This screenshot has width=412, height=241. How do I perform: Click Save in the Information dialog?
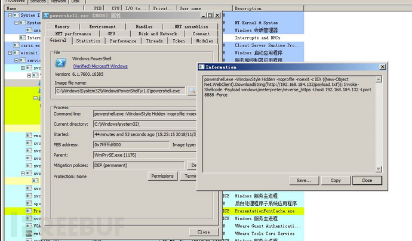[304, 180]
